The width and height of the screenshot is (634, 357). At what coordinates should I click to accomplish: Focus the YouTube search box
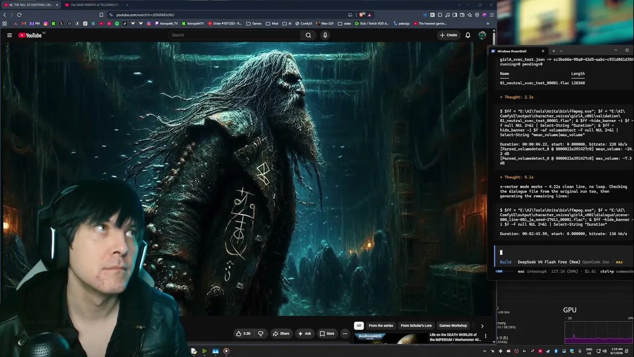tap(234, 35)
